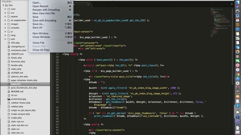
Task: Open header.php from the file list
Action: 17,65
